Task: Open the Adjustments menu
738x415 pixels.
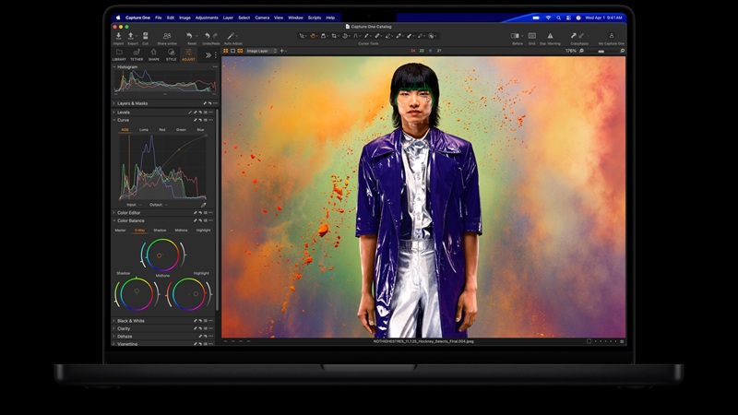Action: pyautogui.click(x=207, y=18)
